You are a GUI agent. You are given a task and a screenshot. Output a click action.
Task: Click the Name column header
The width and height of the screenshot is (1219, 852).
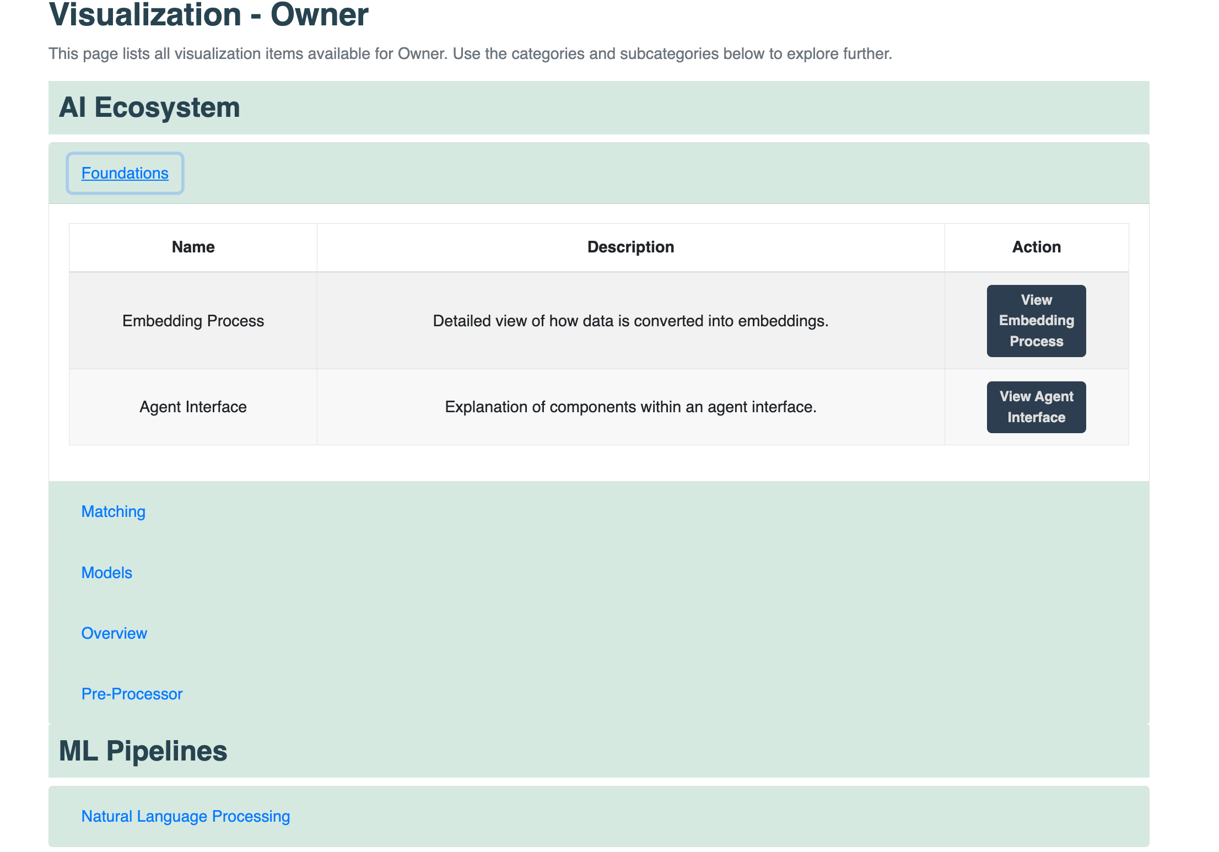point(193,247)
